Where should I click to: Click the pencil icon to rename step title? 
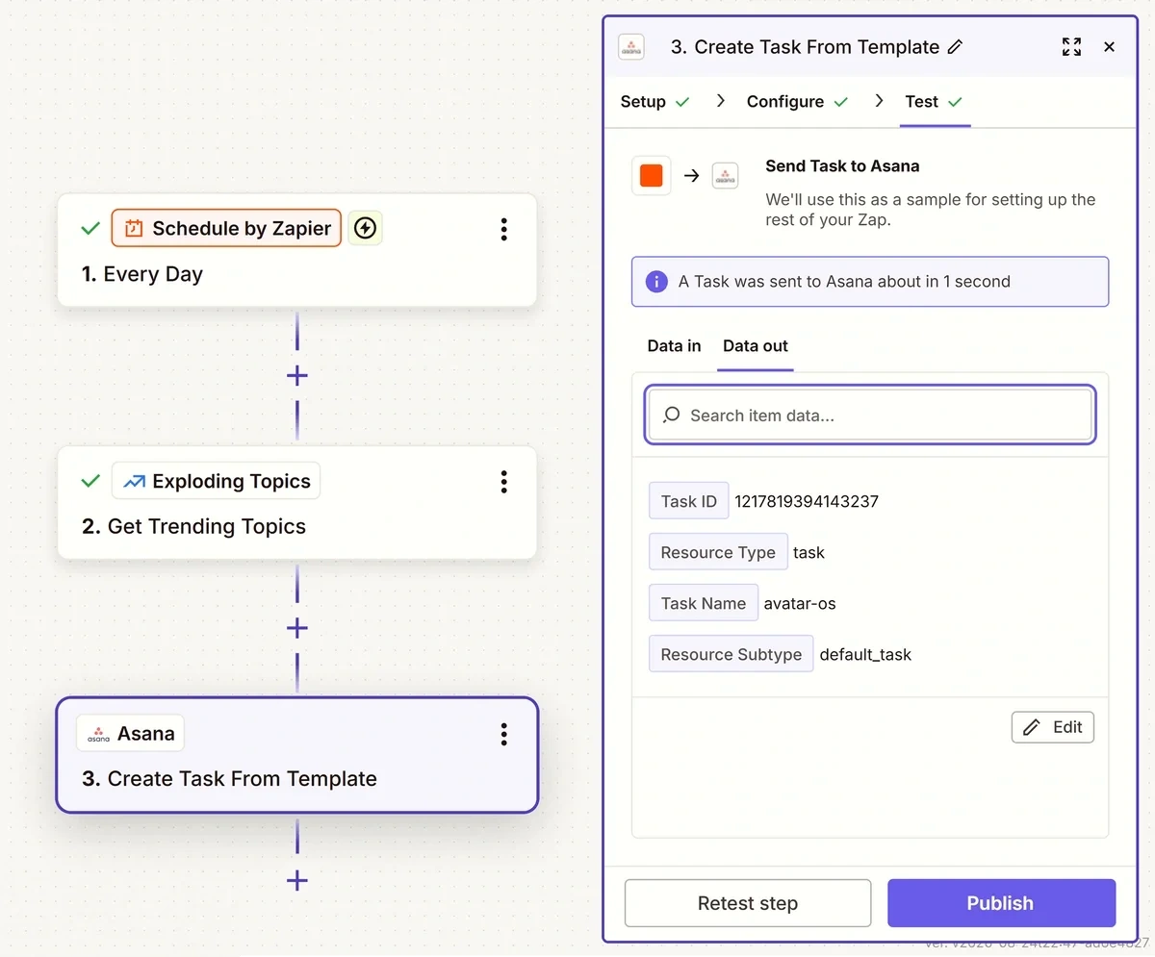point(955,47)
